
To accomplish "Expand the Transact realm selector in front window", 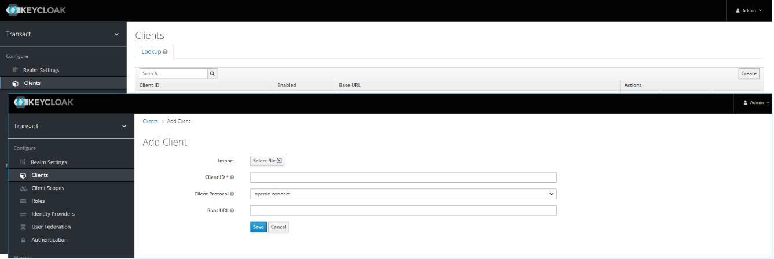I will tap(71, 126).
